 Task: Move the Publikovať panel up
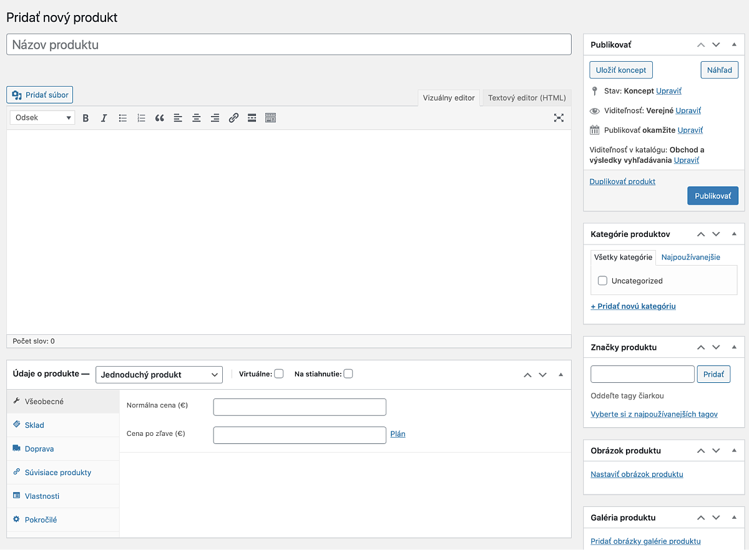click(701, 45)
